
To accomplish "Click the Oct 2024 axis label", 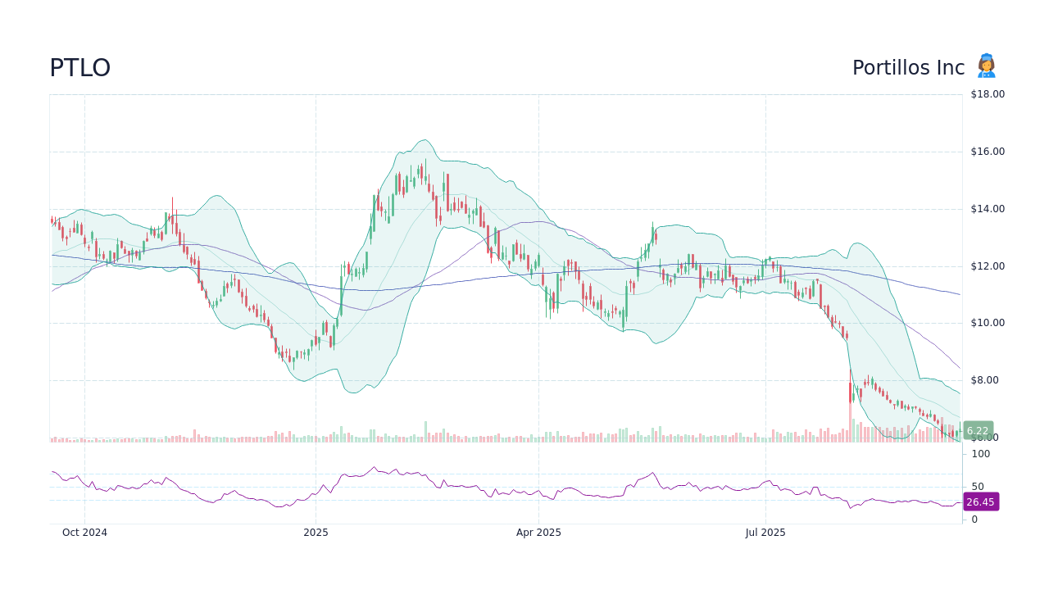I will pyautogui.click(x=84, y=532).
